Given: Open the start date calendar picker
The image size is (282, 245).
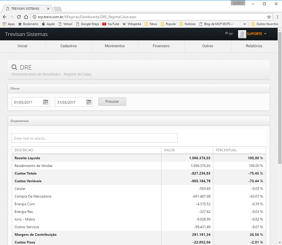Looking at the screenshot, I should [x=45, y=102].
